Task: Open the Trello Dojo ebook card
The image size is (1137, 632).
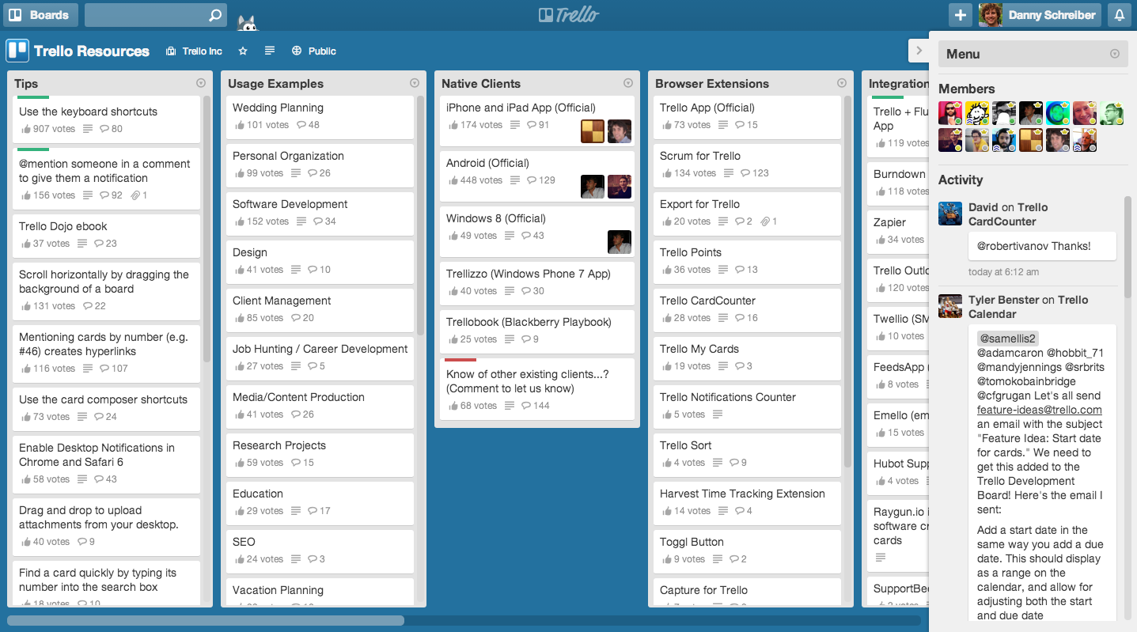Action: 107,235
